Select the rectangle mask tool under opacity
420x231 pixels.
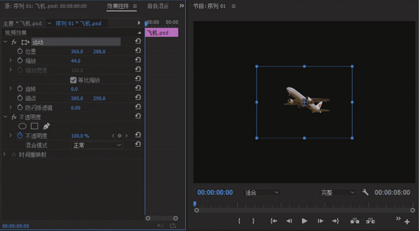[34, 126]
